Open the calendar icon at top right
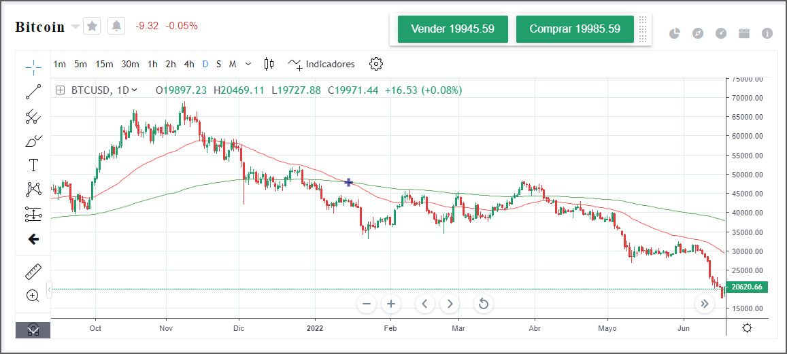The width and height of the screenshot is (787, 354). tap(744, 33)
